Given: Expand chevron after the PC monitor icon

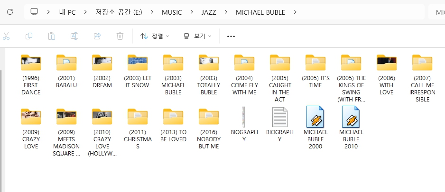Looking at the screenshot, I should click(x=48, y=12).
